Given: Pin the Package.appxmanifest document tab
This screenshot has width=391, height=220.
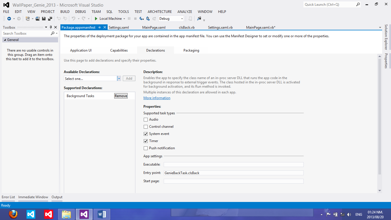Looking at the screenshot, I should (100, 27).
